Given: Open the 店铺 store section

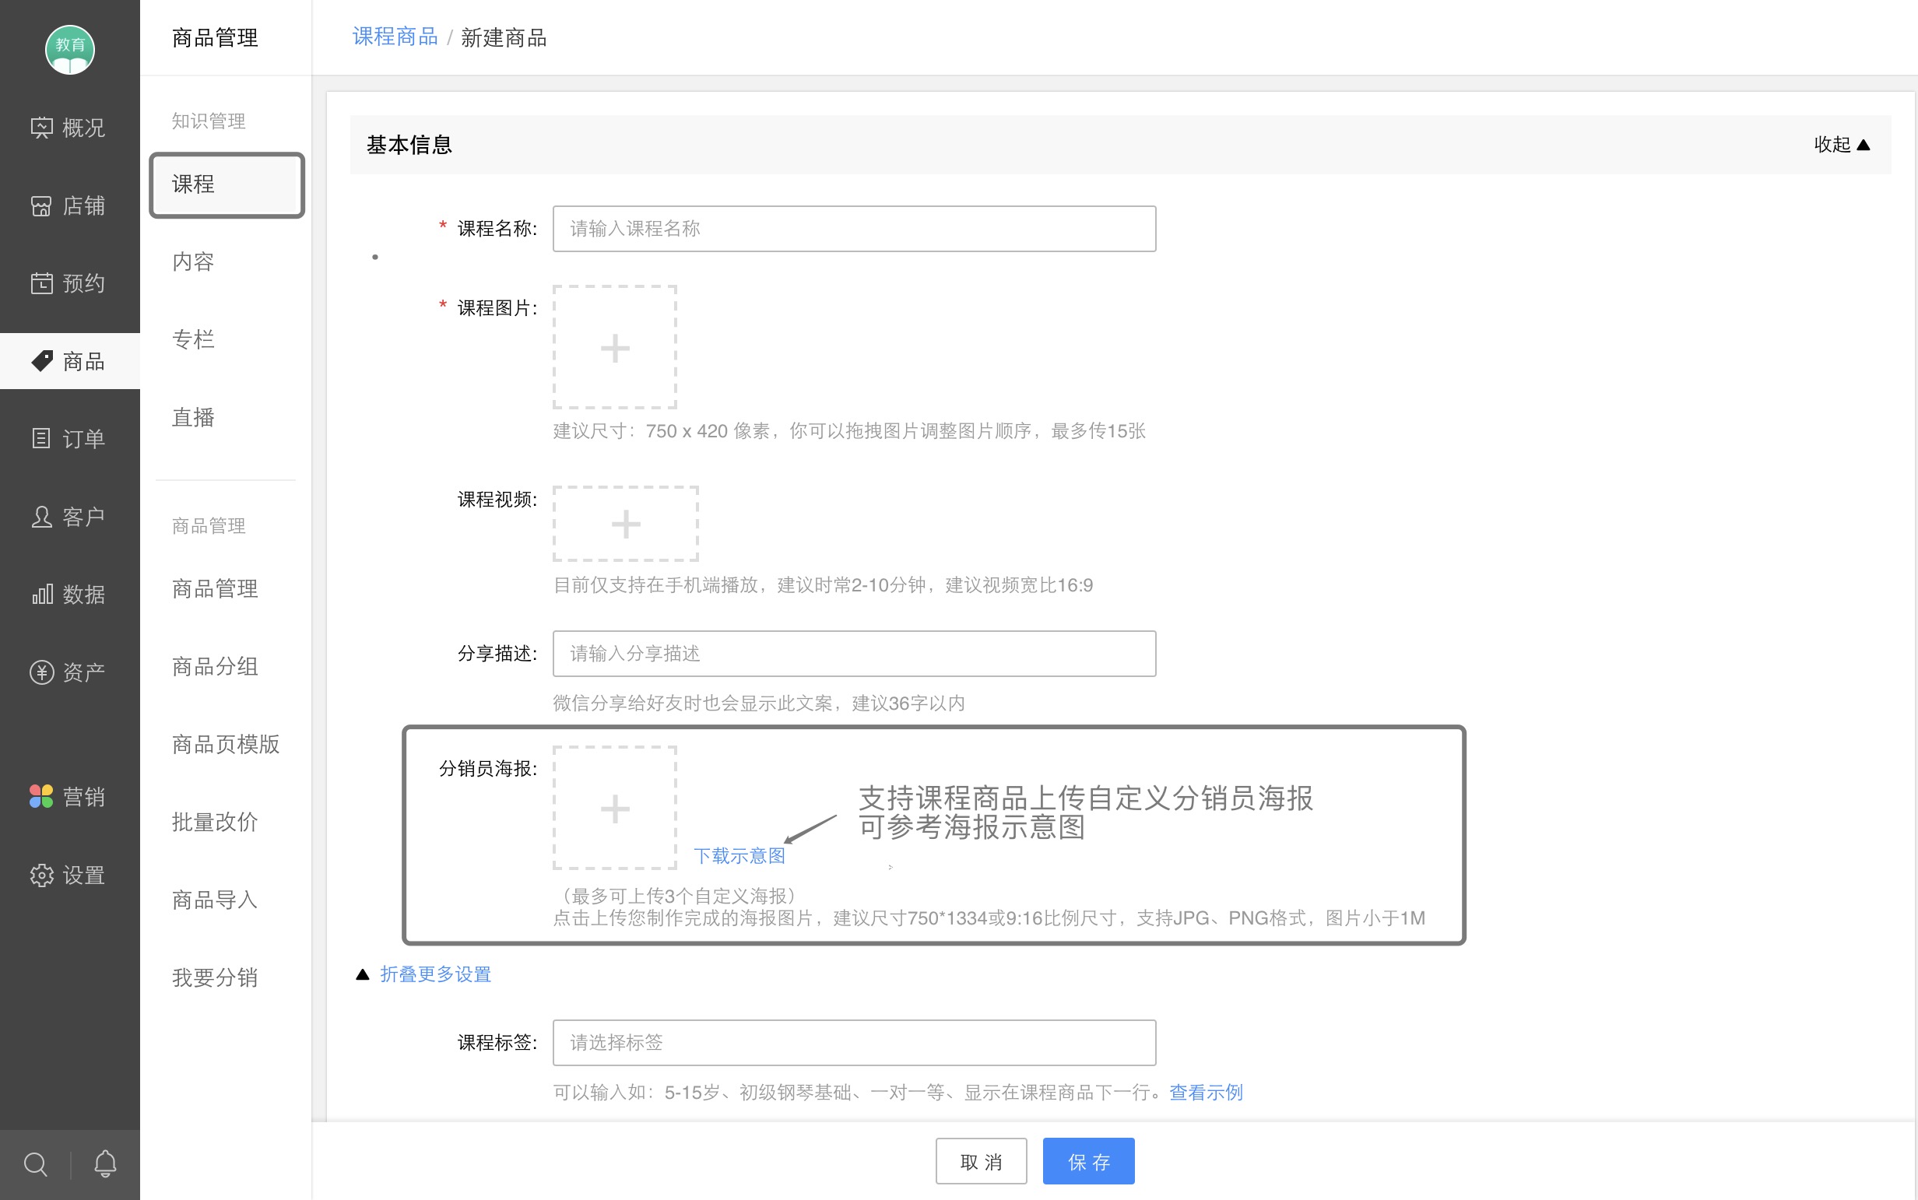Looking at the screenshot, I should pyautogui.click(x=69, y=205).
